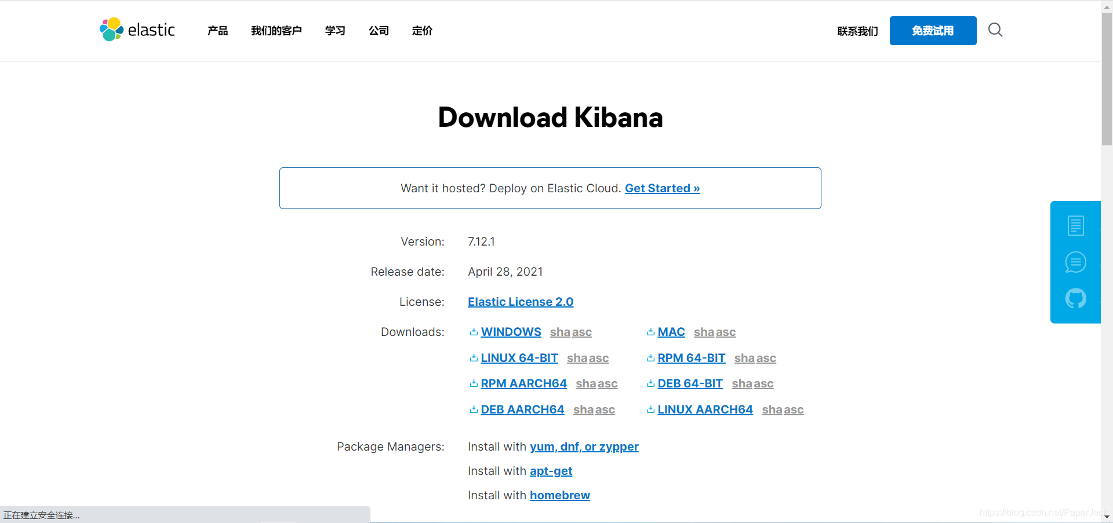Click download icon beside MAC
The height and width of the screenshot is (523, 1113).
pos(650,332)
